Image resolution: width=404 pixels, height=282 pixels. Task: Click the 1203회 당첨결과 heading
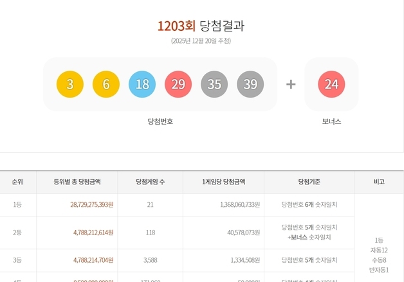point(201,26)
